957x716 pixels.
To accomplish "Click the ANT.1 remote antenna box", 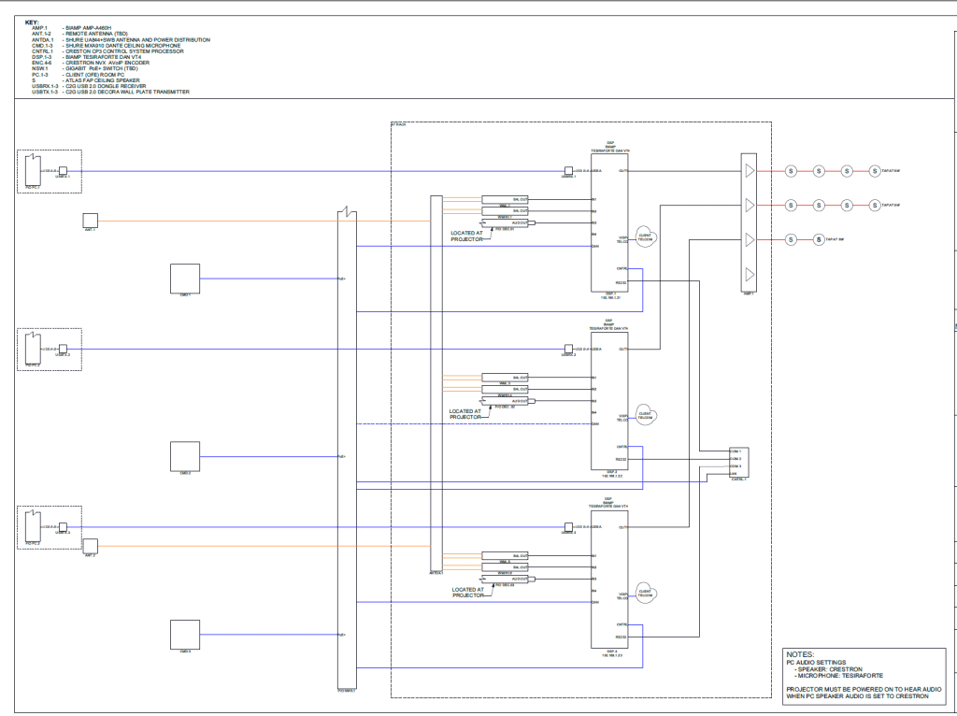I will [x=91, y=221].
